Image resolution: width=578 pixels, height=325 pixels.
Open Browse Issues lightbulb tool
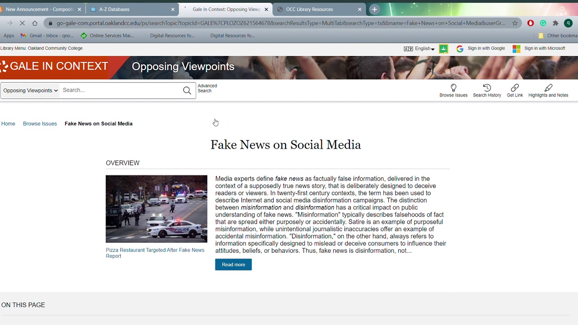pos(453,91)
